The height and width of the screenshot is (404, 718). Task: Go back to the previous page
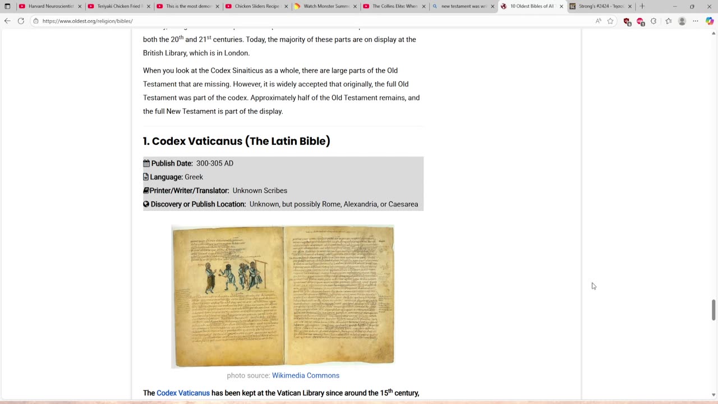coord(7,21)
